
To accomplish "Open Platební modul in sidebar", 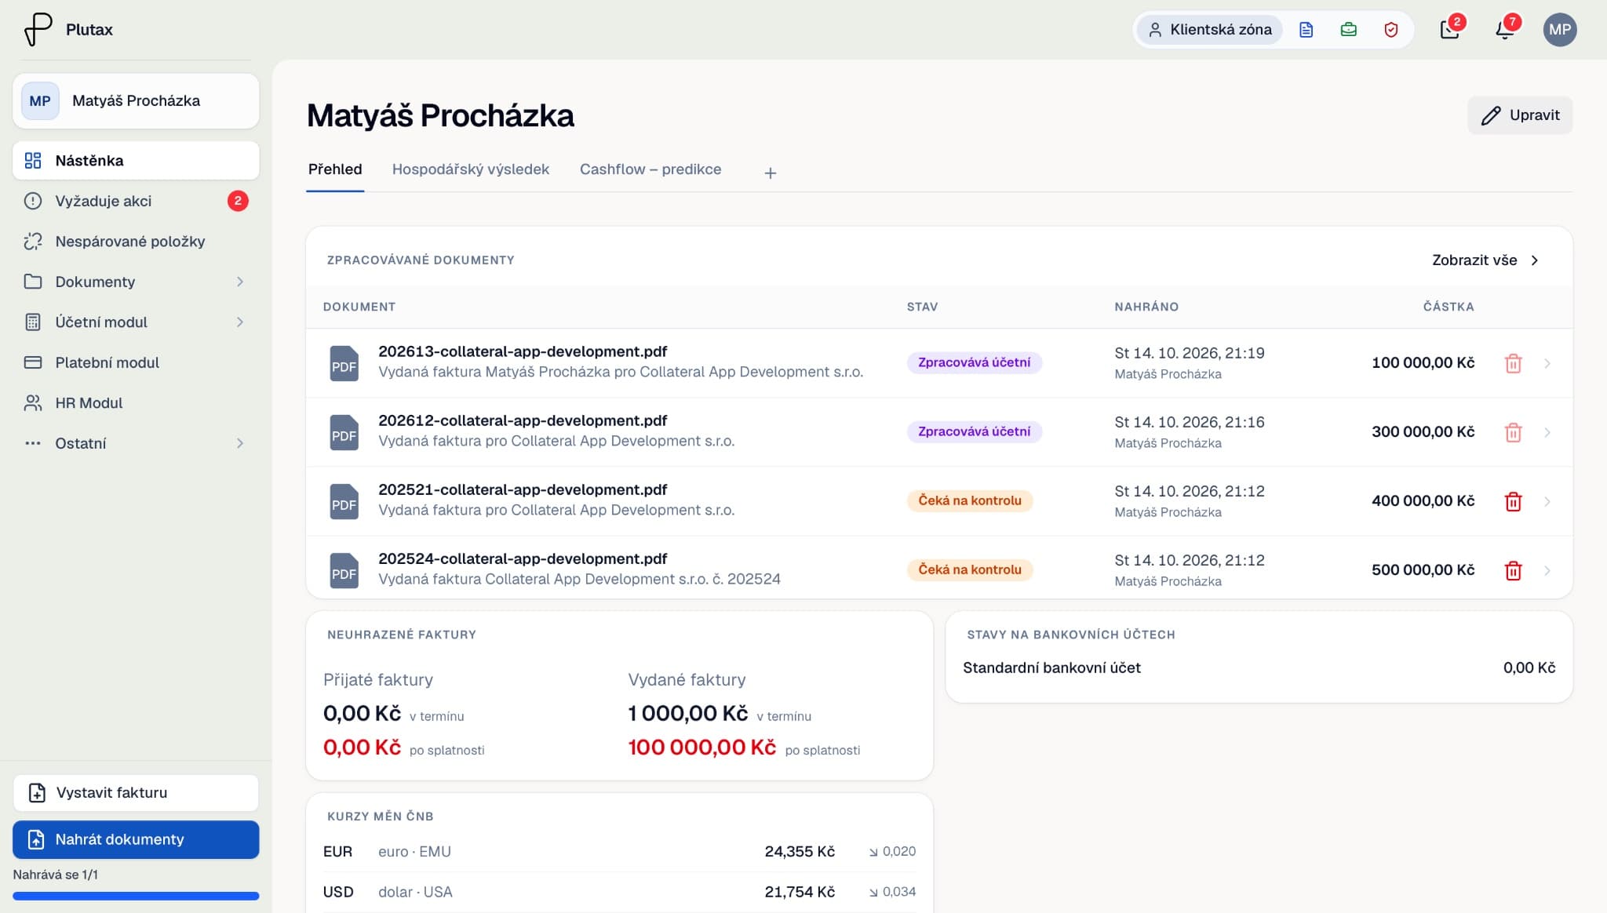I will pyautogui.click(x=136, y=362).
